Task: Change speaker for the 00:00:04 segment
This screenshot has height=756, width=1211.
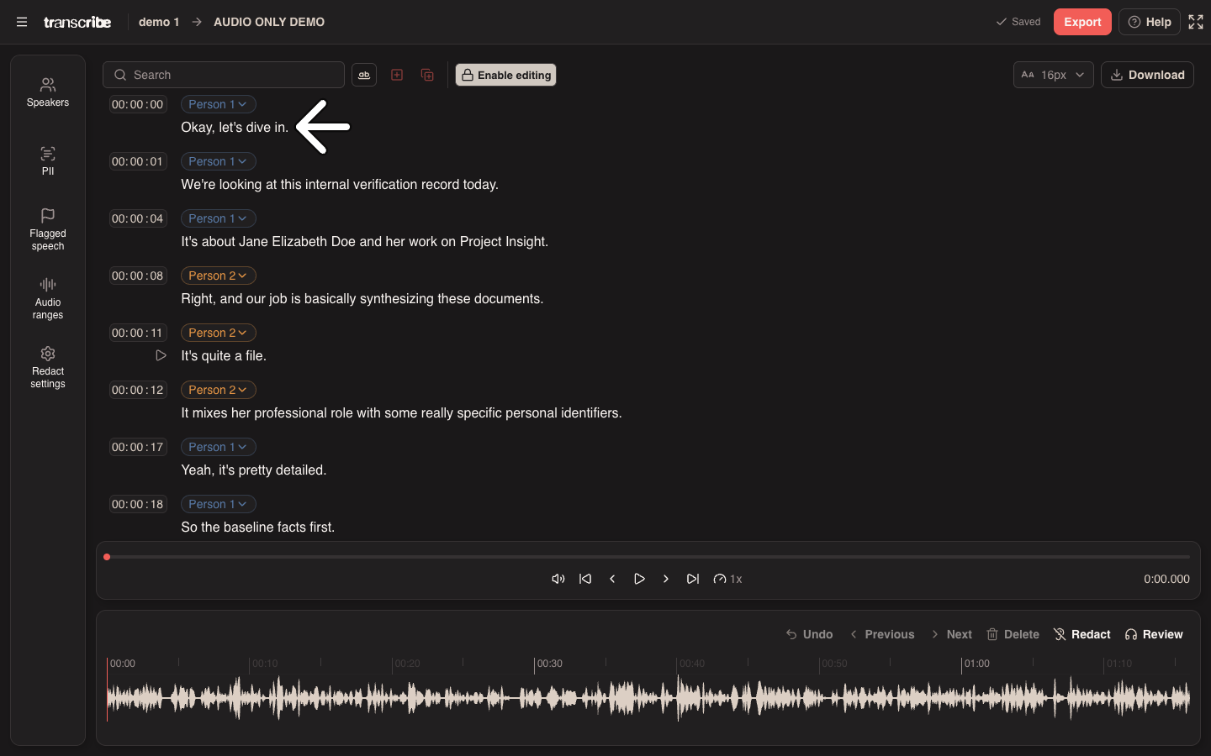Action: point(218,218)
